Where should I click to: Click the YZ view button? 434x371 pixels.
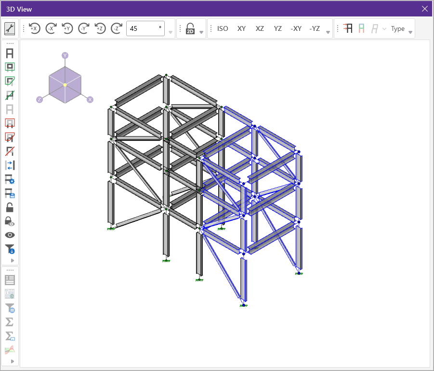coord(277,28)
